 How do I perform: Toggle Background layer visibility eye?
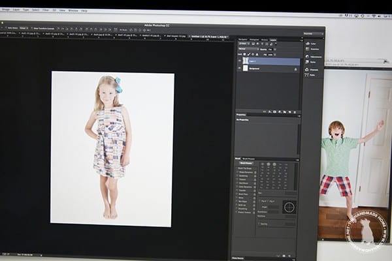tap(240, 68)
